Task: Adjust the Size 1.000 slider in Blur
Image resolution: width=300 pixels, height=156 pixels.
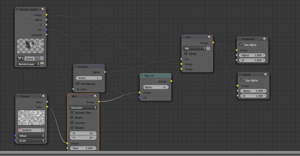Action: [x=83, y=148]
